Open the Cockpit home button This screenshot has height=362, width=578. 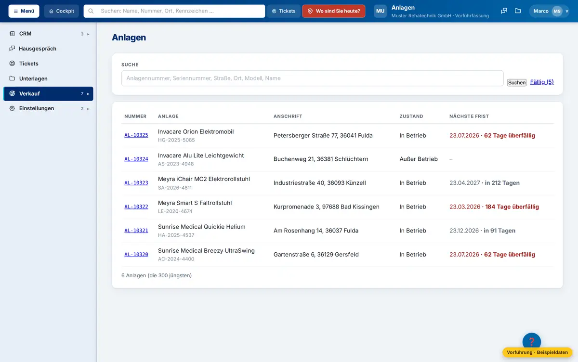tap(62, 11)
